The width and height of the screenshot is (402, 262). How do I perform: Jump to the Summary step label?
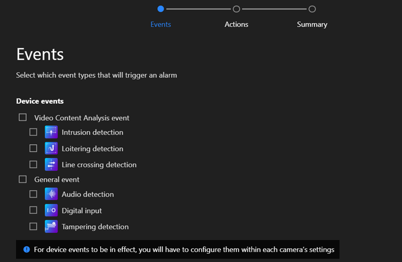[x=312, y=25]
